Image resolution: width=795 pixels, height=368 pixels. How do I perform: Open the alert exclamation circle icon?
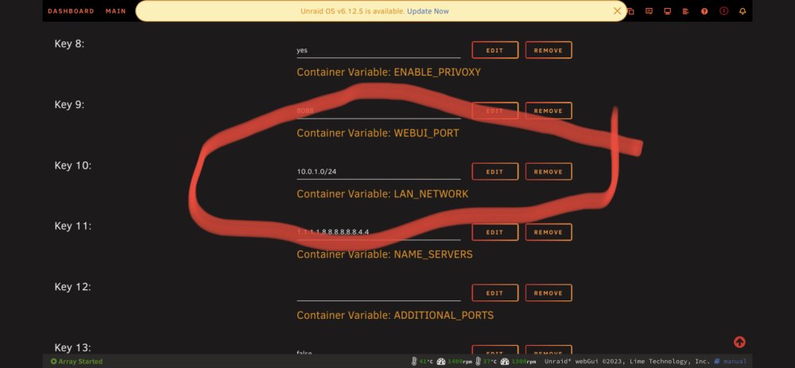[723, 11]
